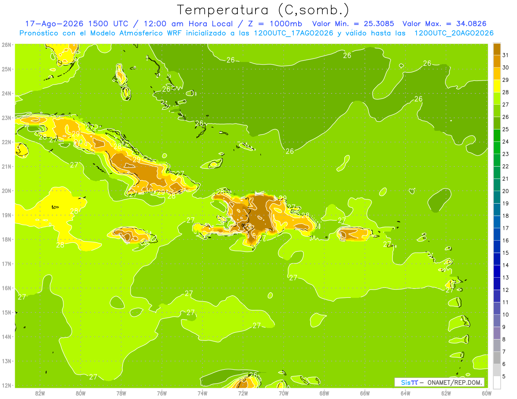
Task: Click the 12N latitude axis label
Action: tap(6, 385)
